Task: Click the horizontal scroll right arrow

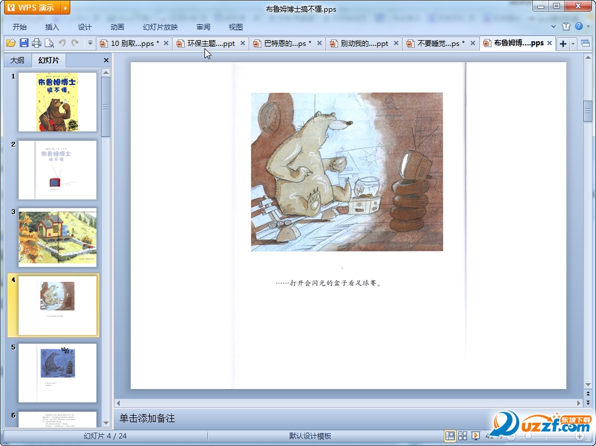Action: click(x=579, y=403)
